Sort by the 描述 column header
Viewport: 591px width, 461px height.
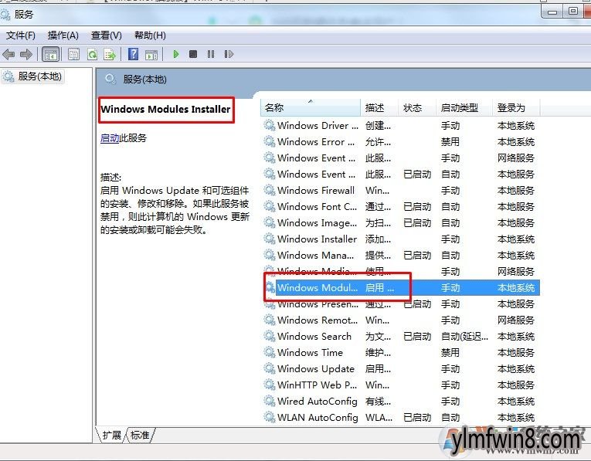379,107
